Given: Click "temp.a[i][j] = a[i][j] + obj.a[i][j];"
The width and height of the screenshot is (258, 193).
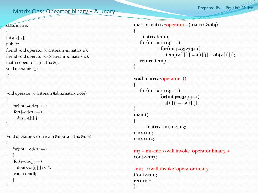Looking at the screenshot, I should (200, 55).
